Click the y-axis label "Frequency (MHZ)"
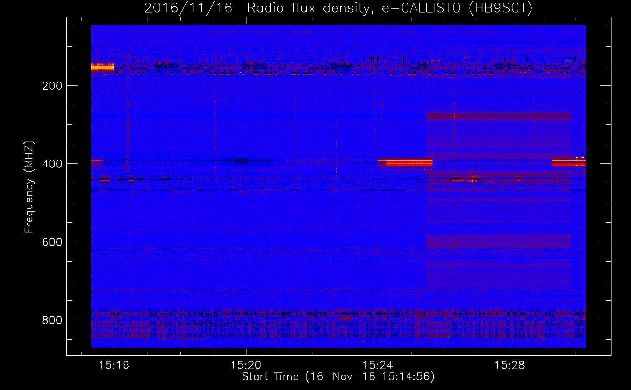The image size is (631, 390). [29, 187]
